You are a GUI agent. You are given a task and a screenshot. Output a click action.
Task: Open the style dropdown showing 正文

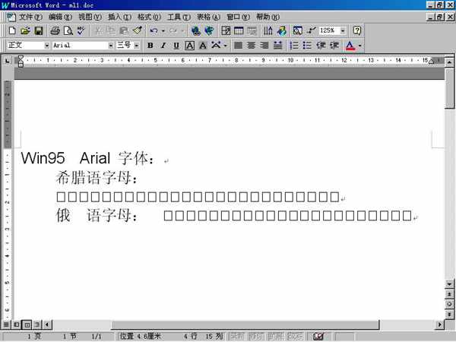[x=47, y=46]
